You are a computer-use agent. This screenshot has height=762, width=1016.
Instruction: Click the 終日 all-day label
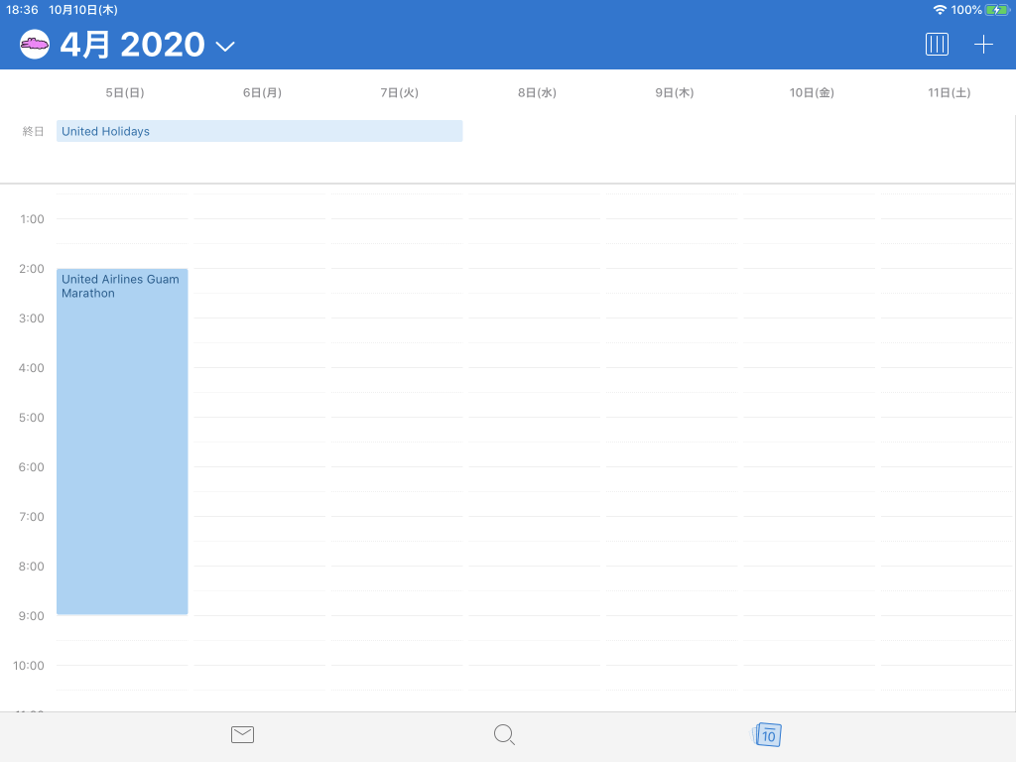[33, 132]
